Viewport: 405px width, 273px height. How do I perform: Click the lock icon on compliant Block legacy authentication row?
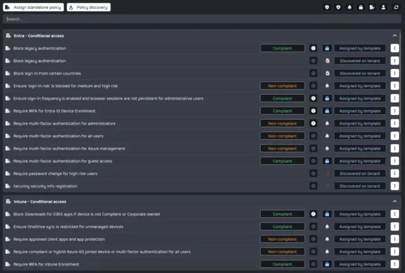(x=327, y=48)
